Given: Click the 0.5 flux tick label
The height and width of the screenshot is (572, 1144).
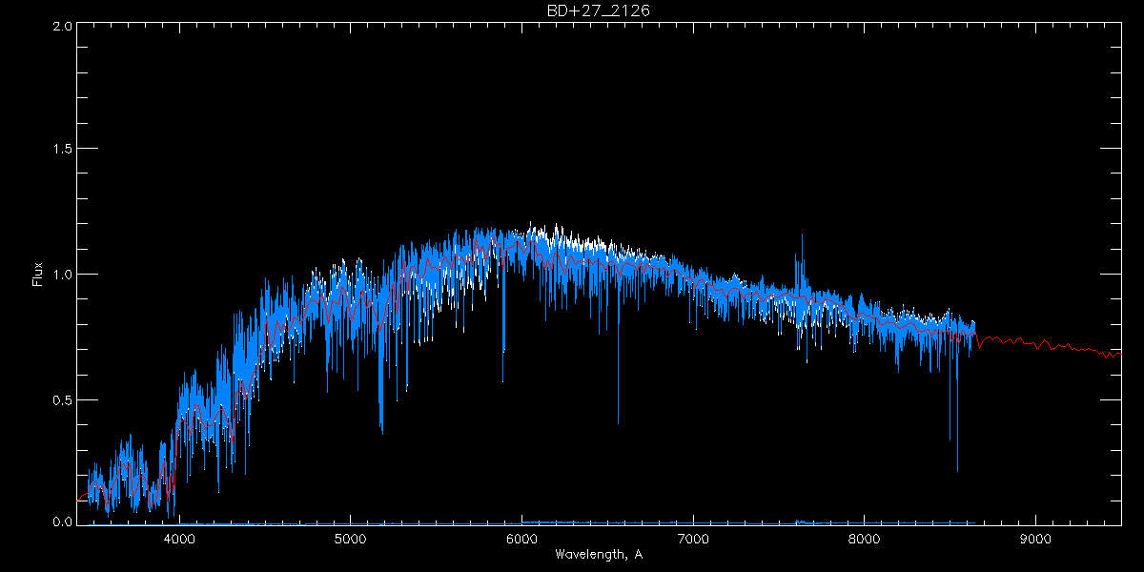Looking at the screenshot, I should pyautogui.click(x=63, y=399).
